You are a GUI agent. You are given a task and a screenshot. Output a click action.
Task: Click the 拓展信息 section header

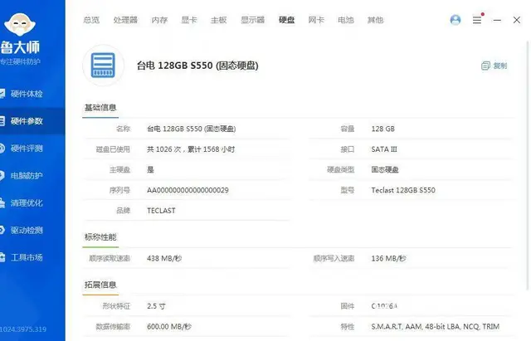click(100, 285)
